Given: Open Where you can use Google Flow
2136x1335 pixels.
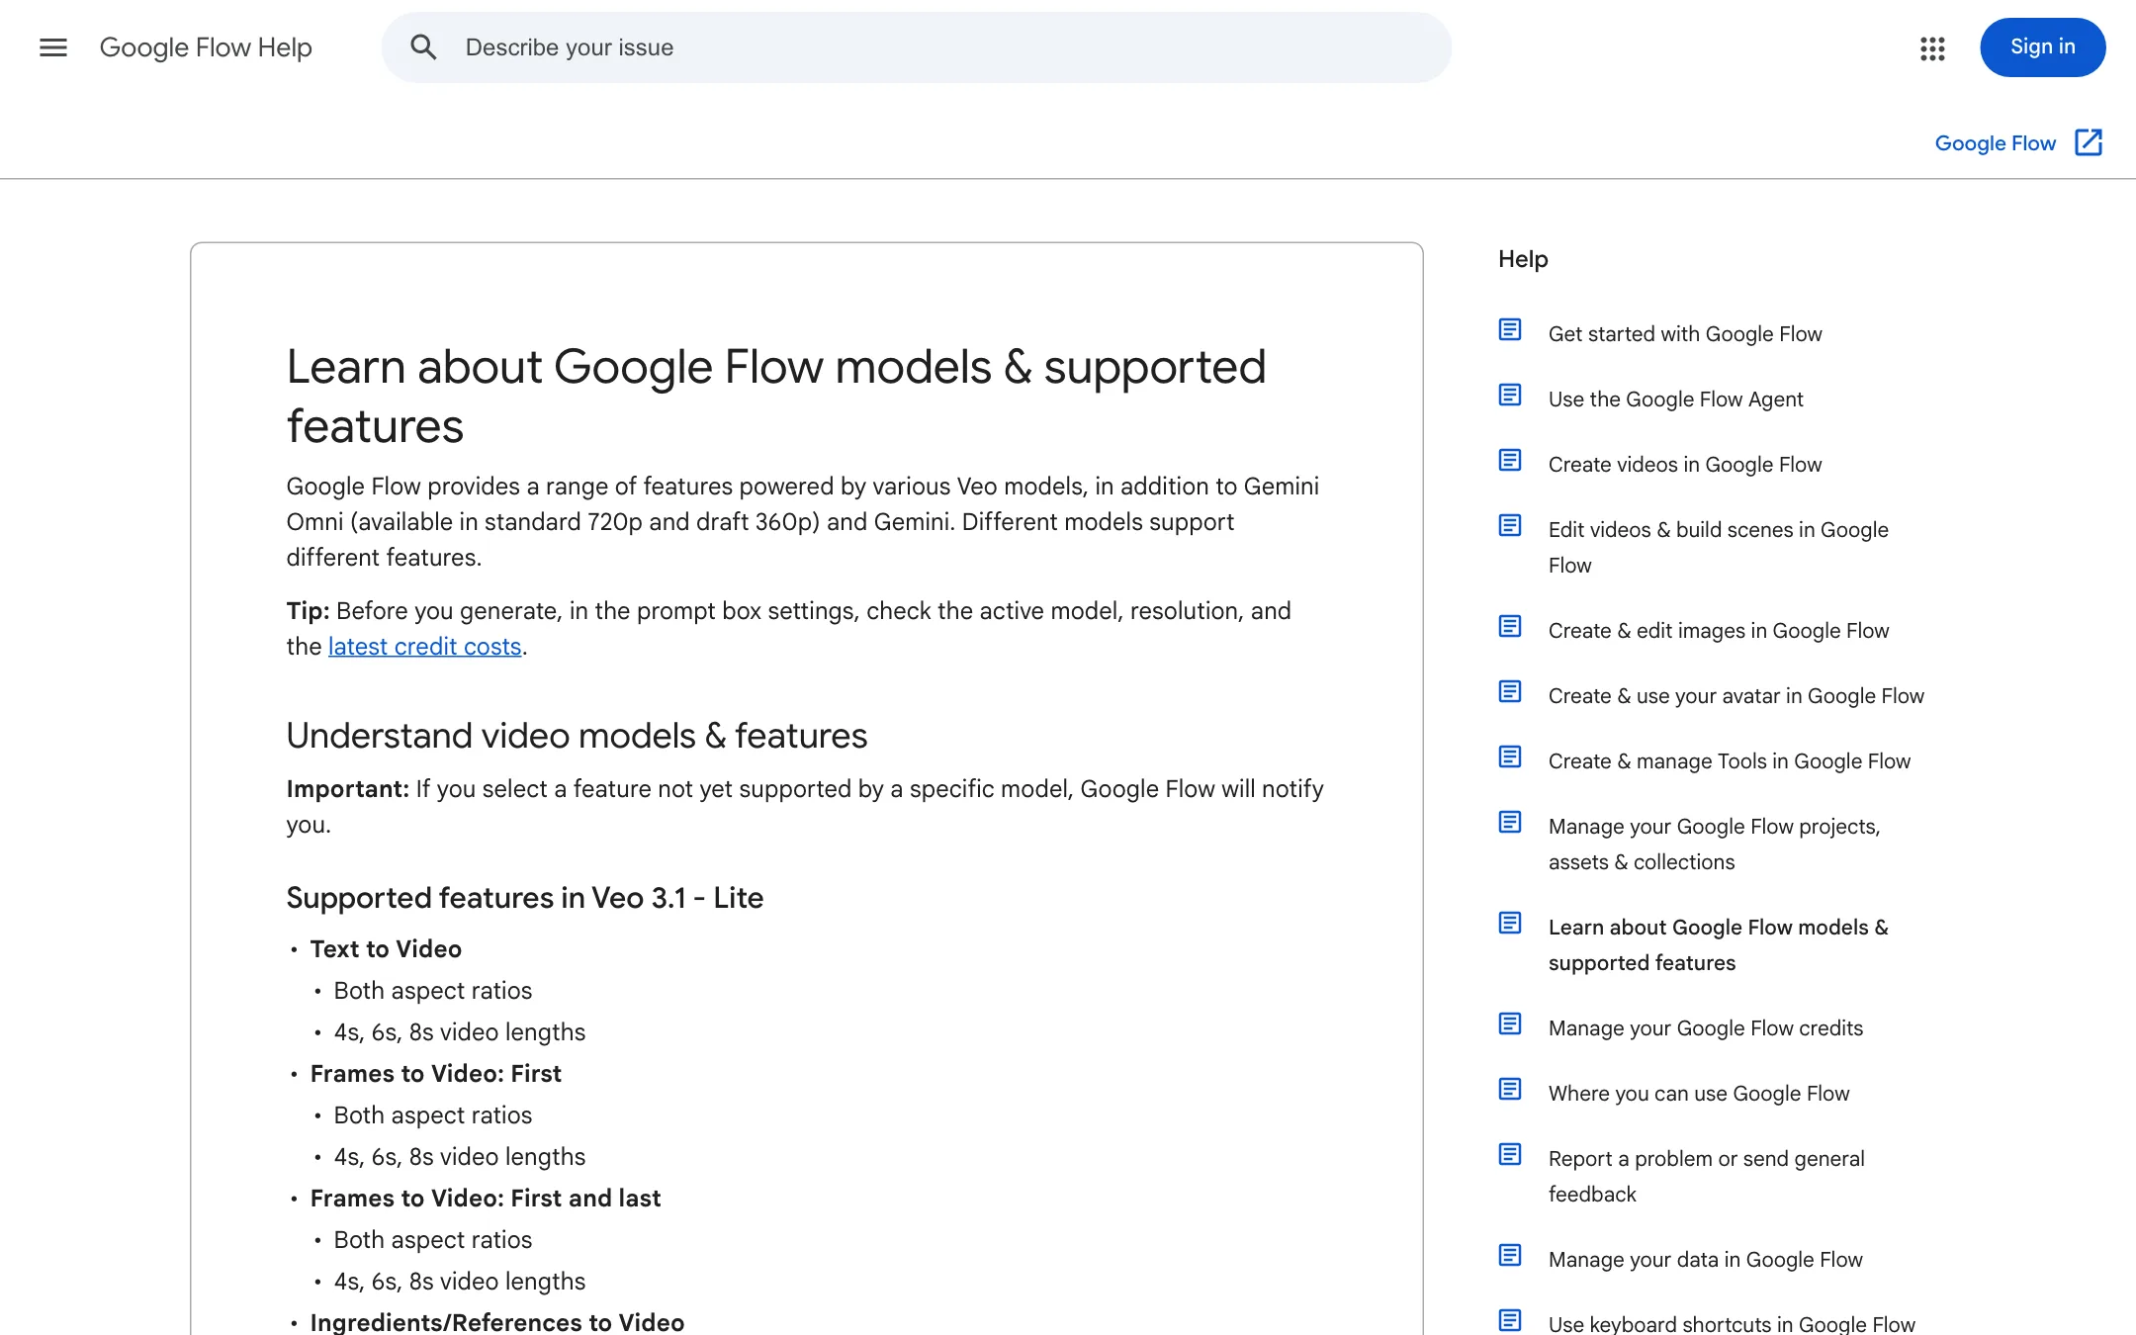Looking at the screenshot, I should coord(1699,1094).
